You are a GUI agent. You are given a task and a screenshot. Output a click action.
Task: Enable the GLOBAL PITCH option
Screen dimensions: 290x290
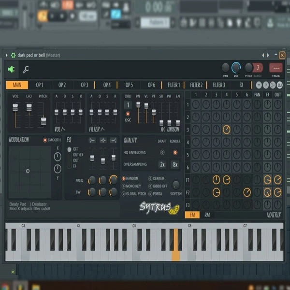point(124,194)
